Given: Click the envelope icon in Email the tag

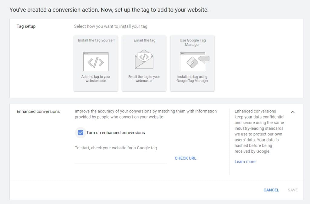Looking at the screenshot, I should pyautogui.click(x=144, y=60).
